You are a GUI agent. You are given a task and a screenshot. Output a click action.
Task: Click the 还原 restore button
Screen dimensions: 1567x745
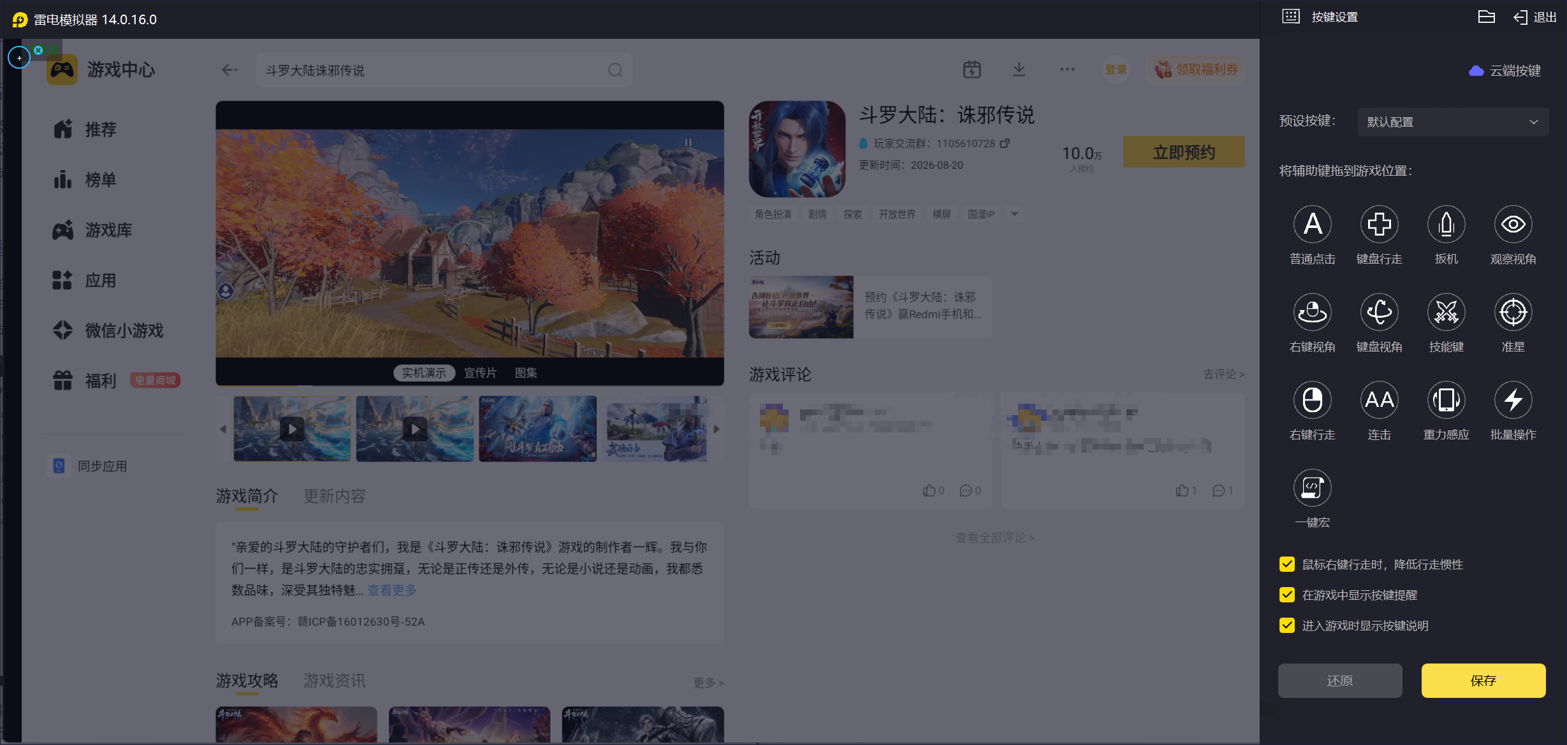[x=1340, y=681]
